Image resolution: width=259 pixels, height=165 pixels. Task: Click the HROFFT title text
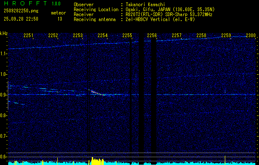[26, 3]
